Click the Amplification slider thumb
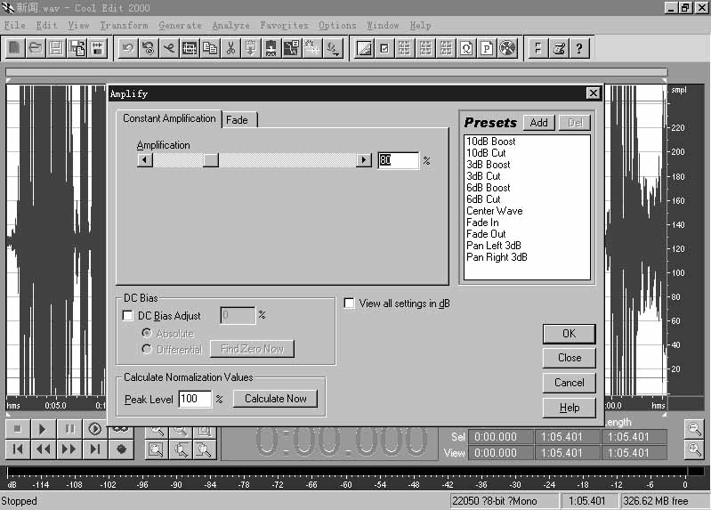Image resolution: width=711 pixels, height=510 pixels. 211,160
